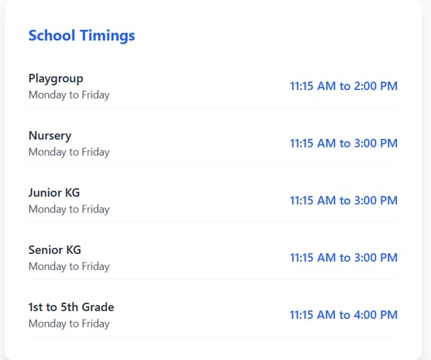This screenshot has height=360, width=431.
Task: Click the divider line below the Junior KG row
Action: [212, 222]
